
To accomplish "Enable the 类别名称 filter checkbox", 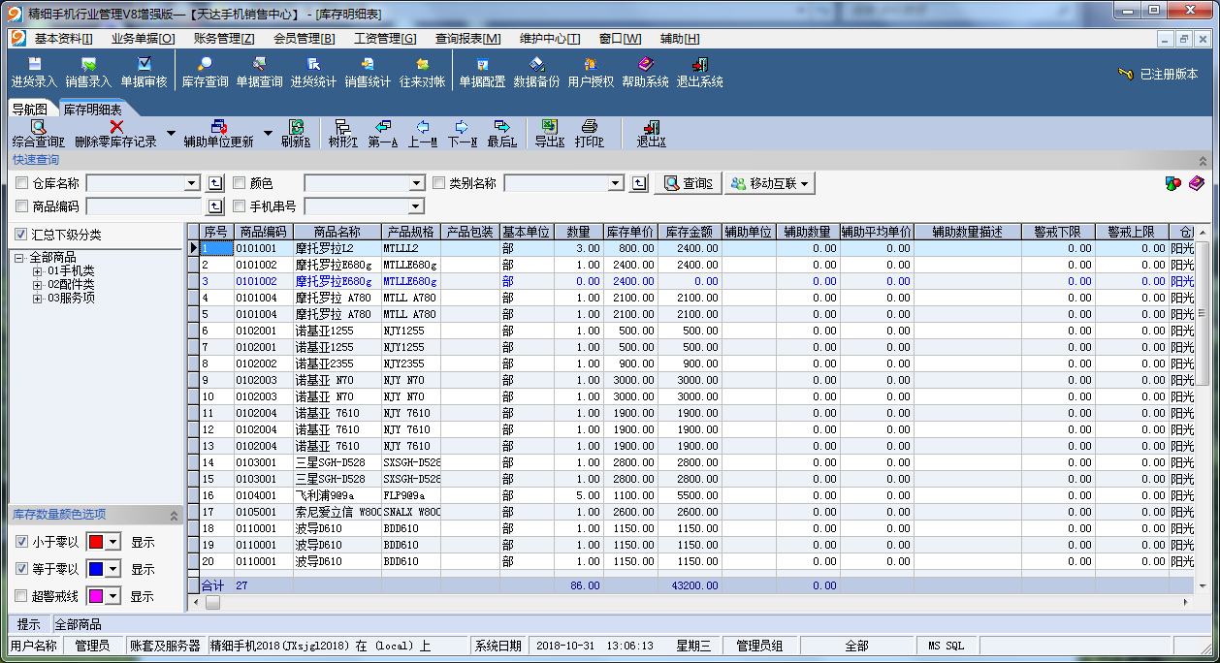I will click(x=438, y=183).
